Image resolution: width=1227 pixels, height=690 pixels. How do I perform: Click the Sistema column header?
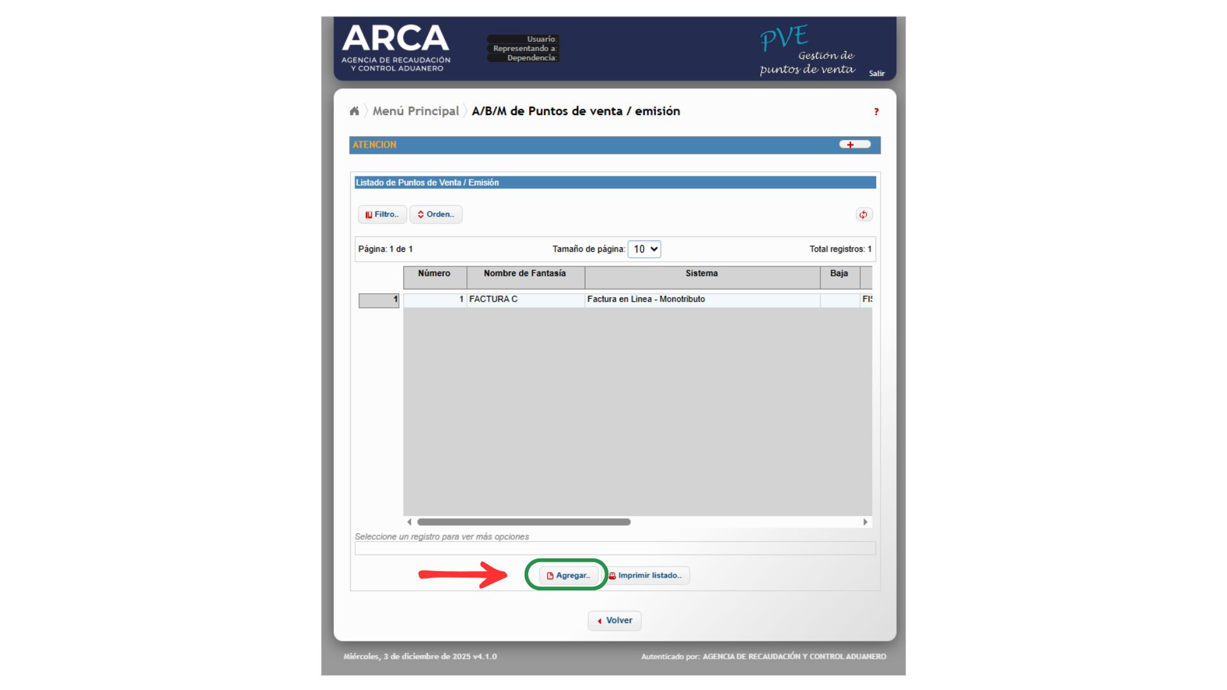[701, 274]
